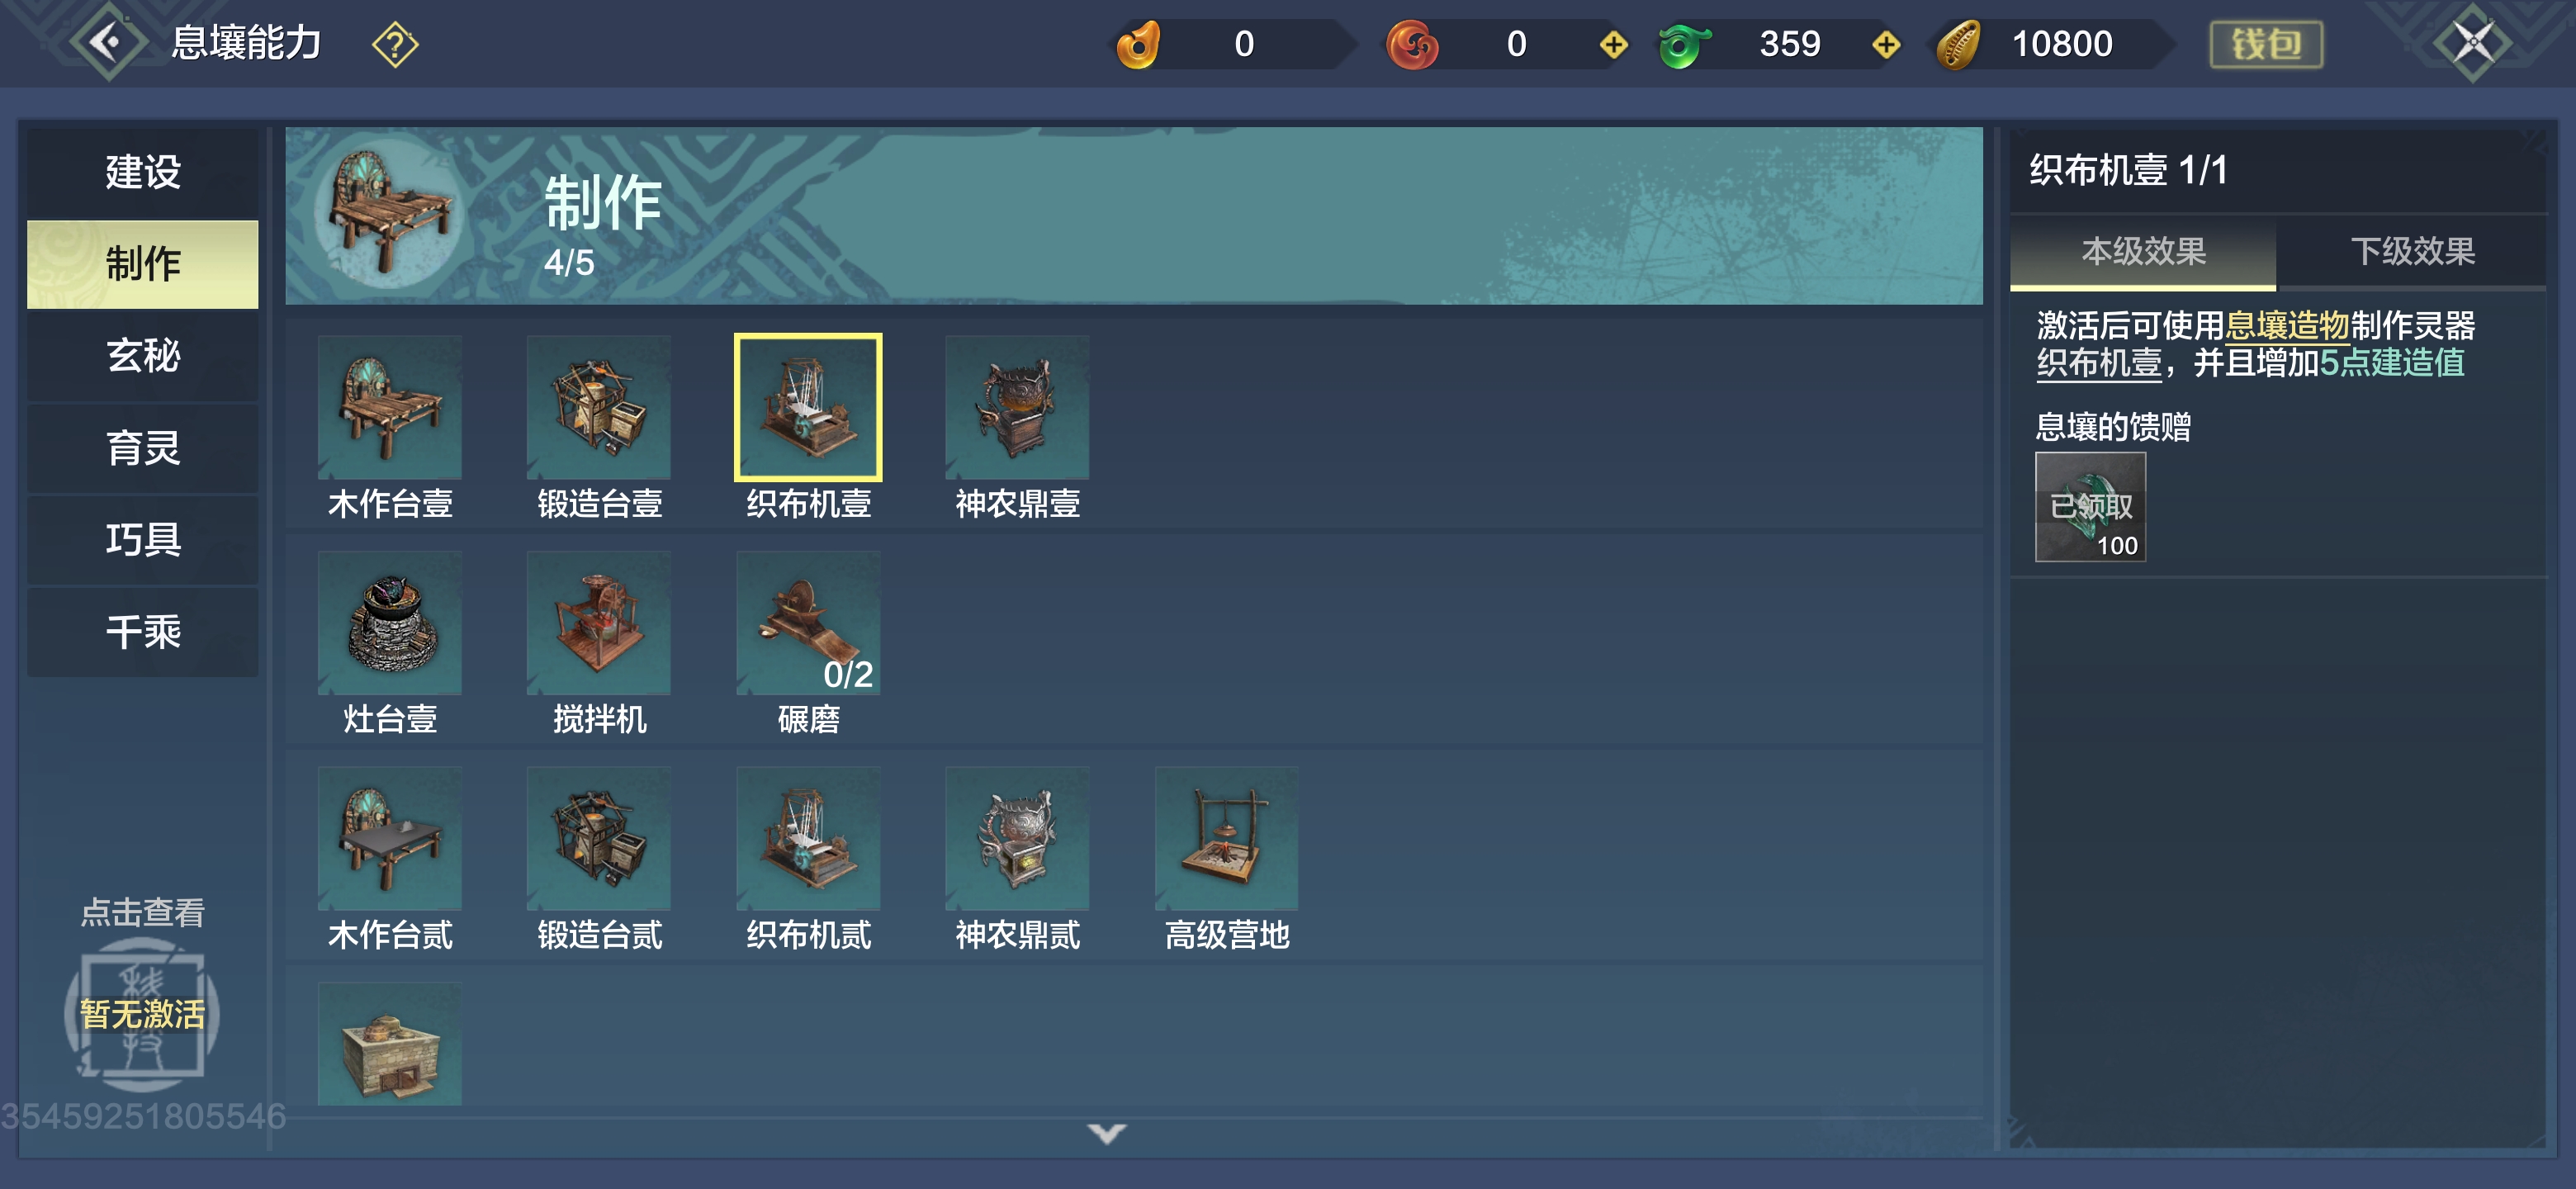Select the 搅拌机 mixer icon
The width and height of the screenshot is (2576, 1189).
coord(599,623)
